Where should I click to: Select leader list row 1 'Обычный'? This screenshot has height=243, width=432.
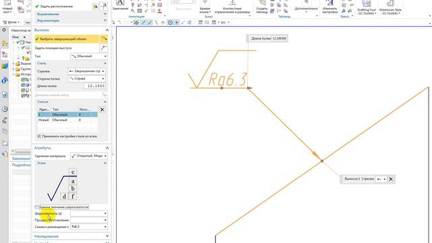pos(67,115)
